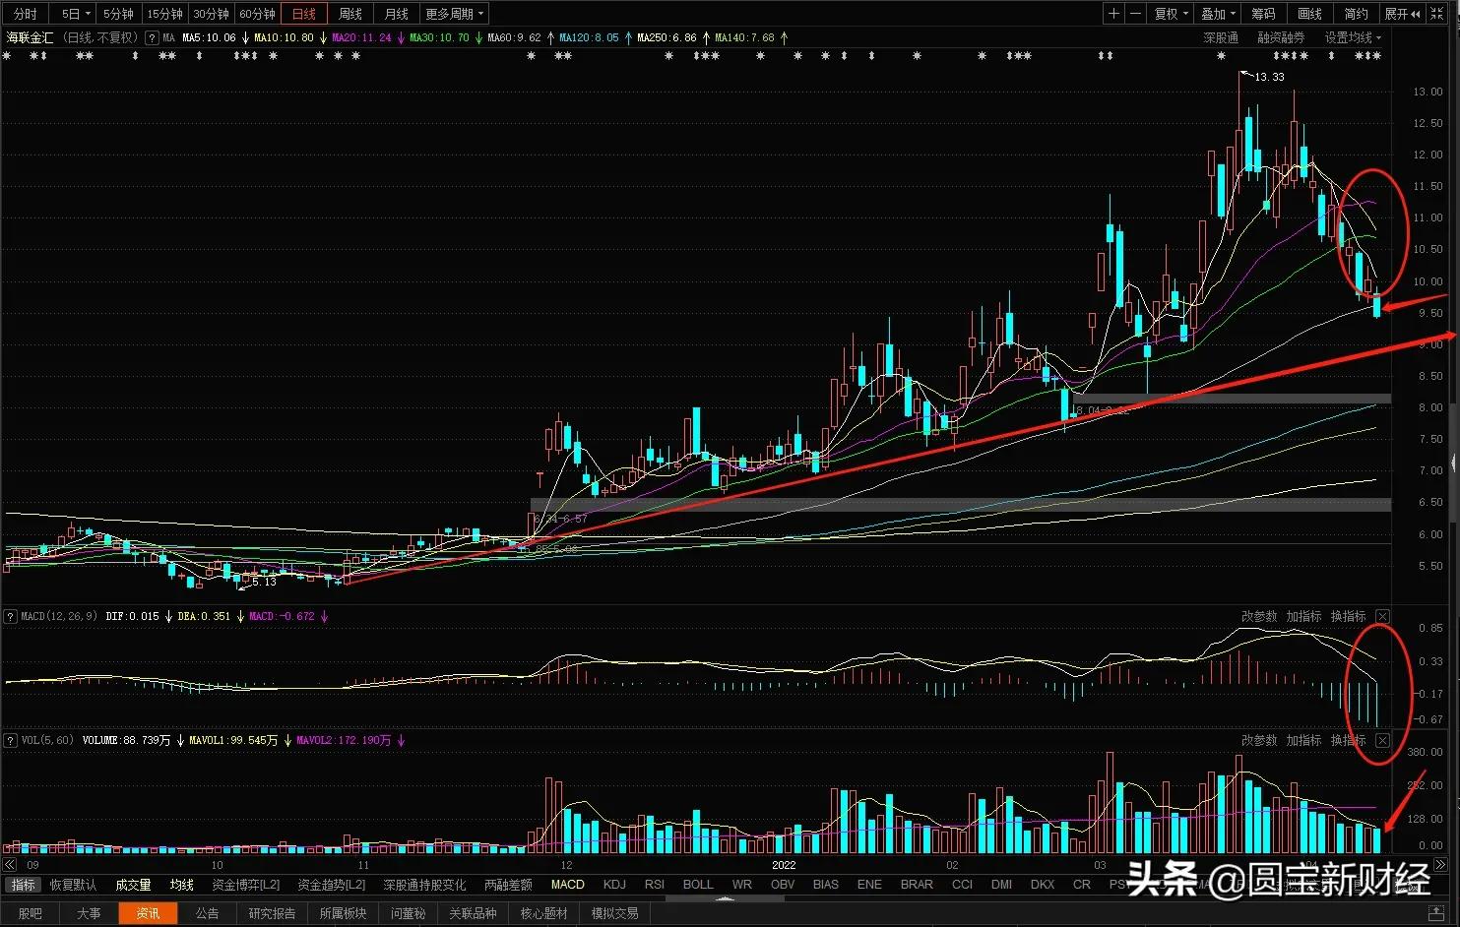This screenshot has height=927, width=1460.
Task: Open the VOL indicator help question mark
Action: [x=12, y=740]
